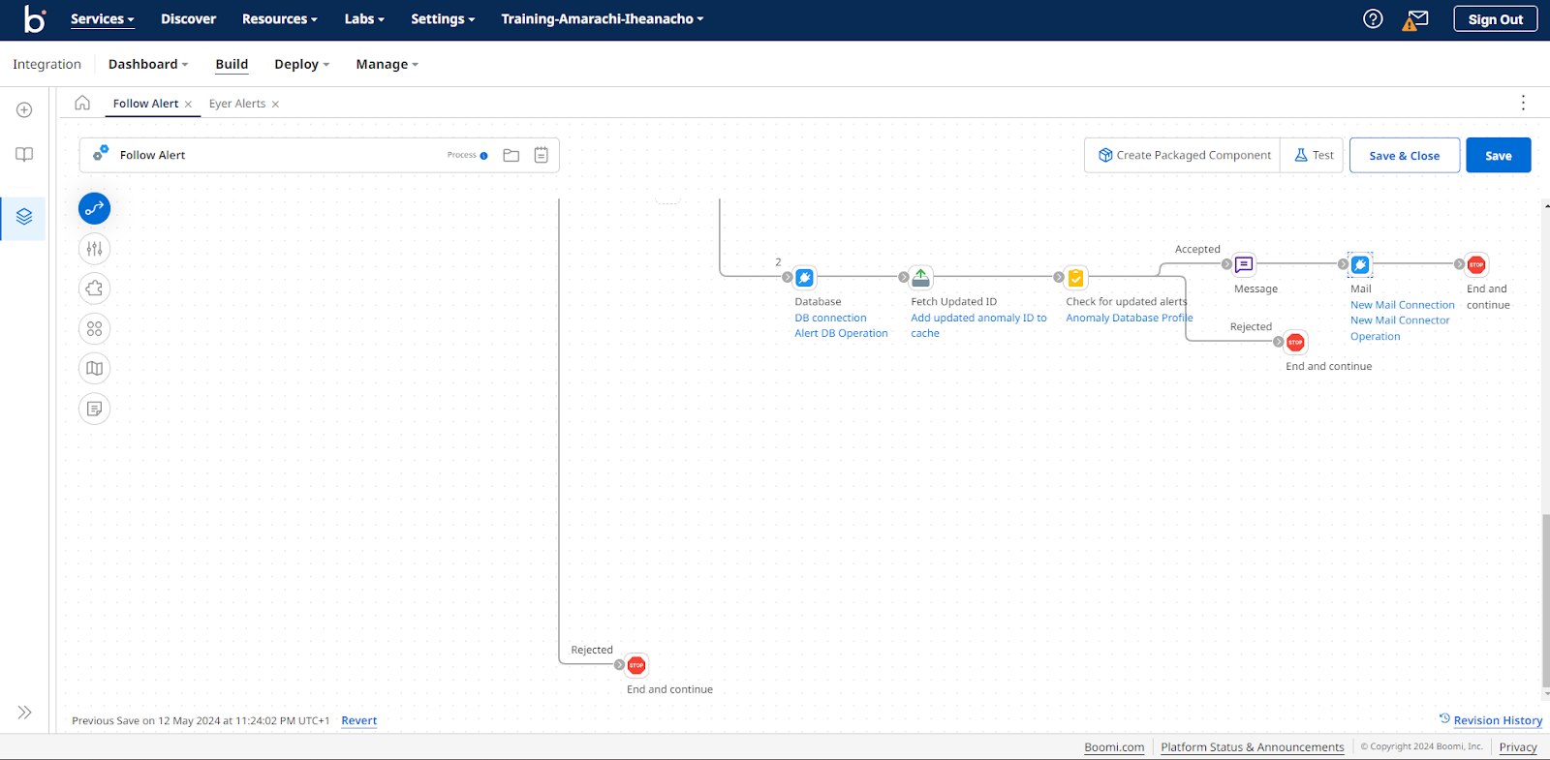The image size is (1550, 760).
Task: Click the Boomi logo icon
Action: [x=35, y=18]
